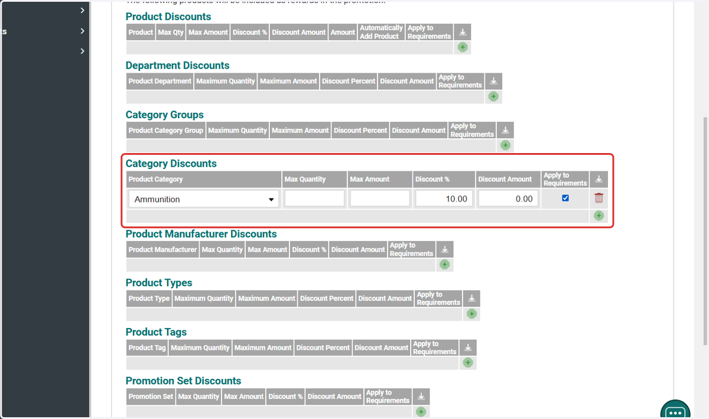Click the Product Tag column header
Image resolution: width=709 pixels, height=419 pixels.
tap(147, 347)
